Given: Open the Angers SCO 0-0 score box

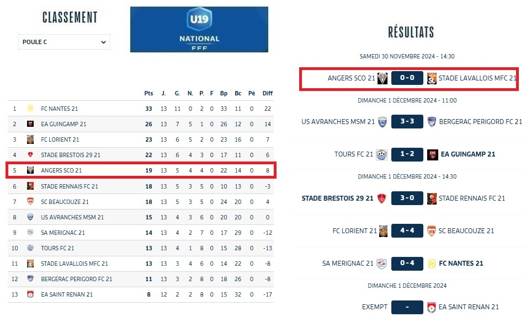Looking at the screenshot, I should point(407,78).
